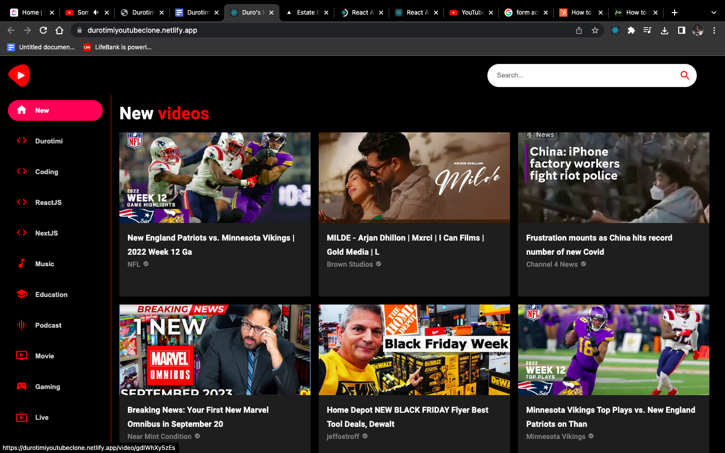Click the red YouTube clone logo
The image size is (725, 453).
19,75
